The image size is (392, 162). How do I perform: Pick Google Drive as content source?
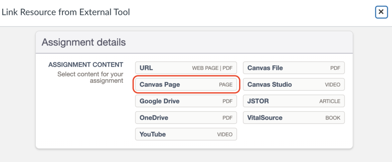(186, 101)
